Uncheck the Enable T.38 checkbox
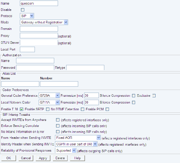Viewport: 180px width, 163px height. coord(22,109)
